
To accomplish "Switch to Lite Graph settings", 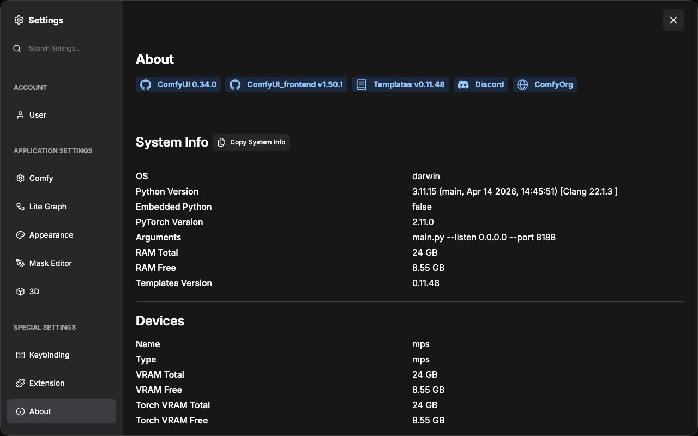I will tap(62, 207).
